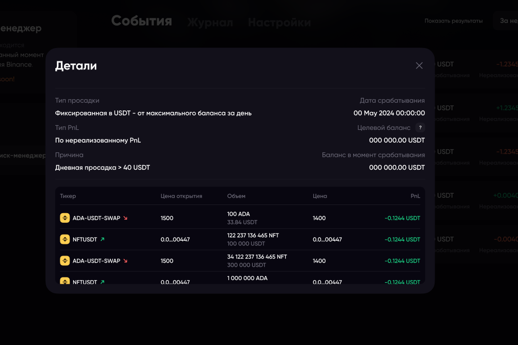The width and height of the screenshot is (518, 345).
Task: Click Binance icon in the 300 000 USDT row
Action: [x=65, y=261]
